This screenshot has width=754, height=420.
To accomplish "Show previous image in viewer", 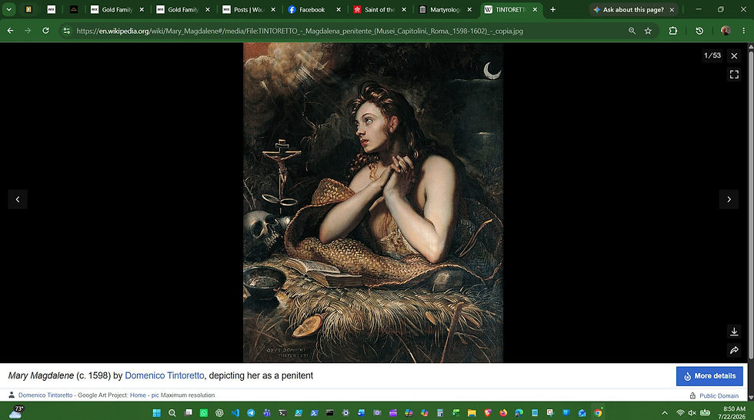I will [x=18, y=199].
